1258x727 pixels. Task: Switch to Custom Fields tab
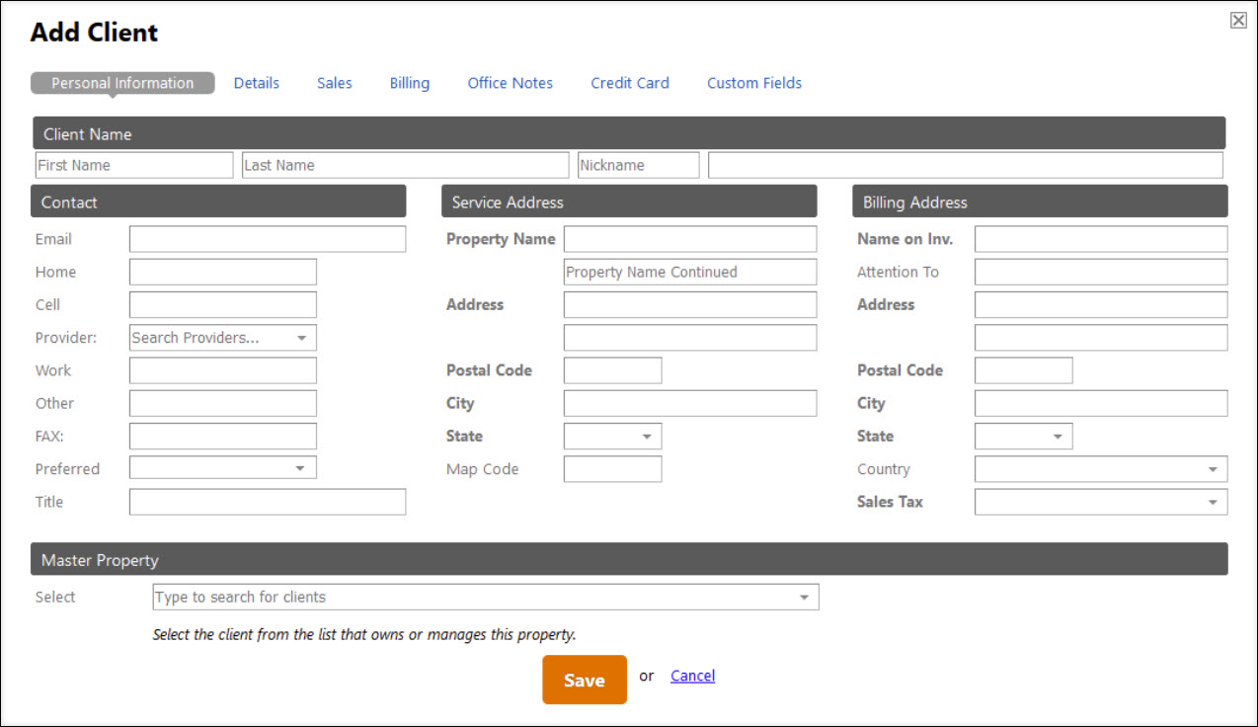[x=754, y=83]
